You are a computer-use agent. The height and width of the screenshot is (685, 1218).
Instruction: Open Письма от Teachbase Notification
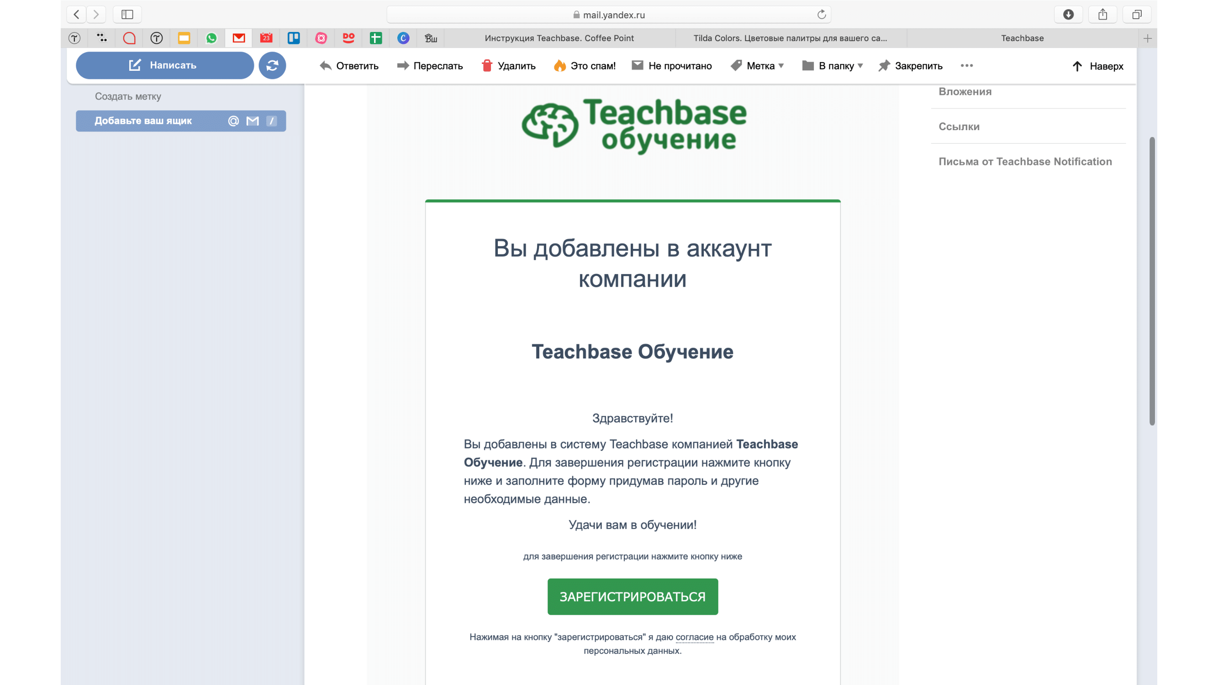pos(1025,162)
